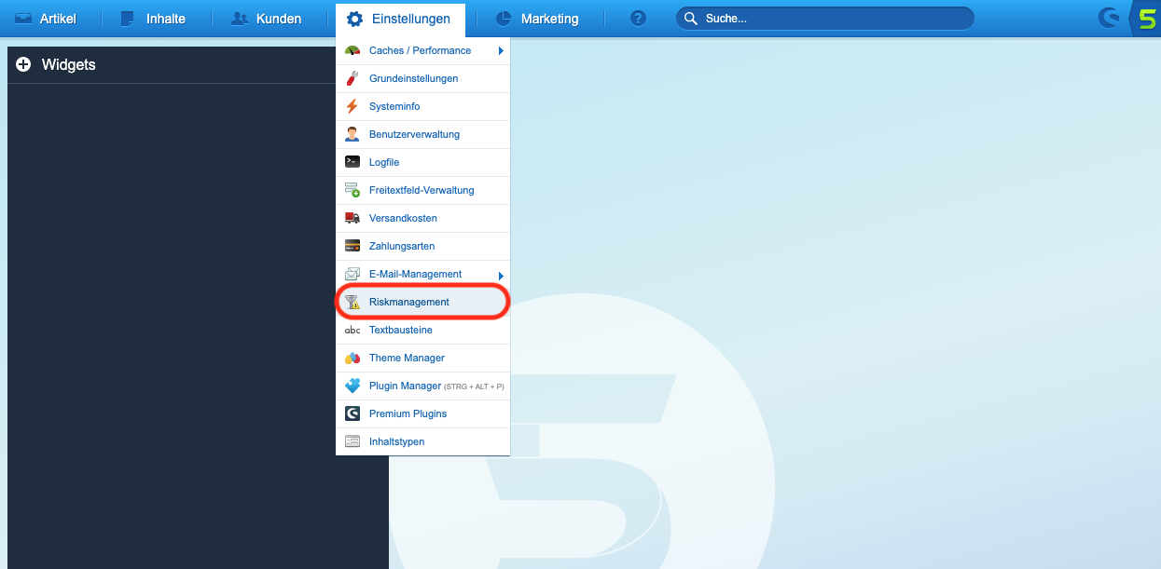1161x569 pixels.
Task: Click the Kunden people icon
Action: pyautogui.click(x=240, y=19)
